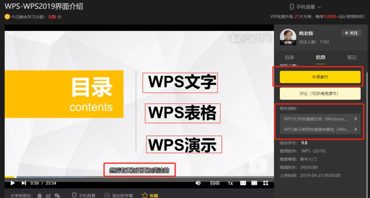The height and width of the screenshot is (198, 370).
Task: Open VIP优惠升级 promotion link
Action: coord(318,16)
